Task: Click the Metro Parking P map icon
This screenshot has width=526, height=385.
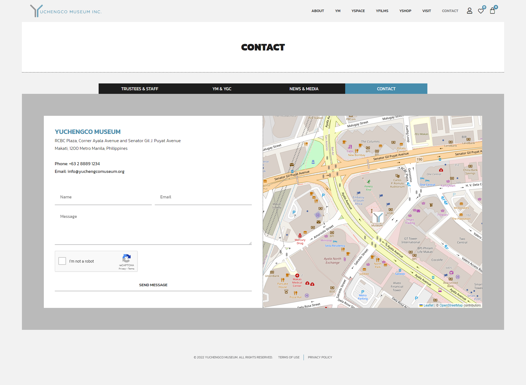Action: point(363,292)
